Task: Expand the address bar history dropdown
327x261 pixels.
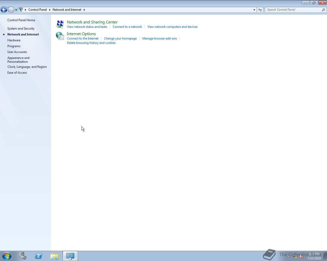Action: 254,10
